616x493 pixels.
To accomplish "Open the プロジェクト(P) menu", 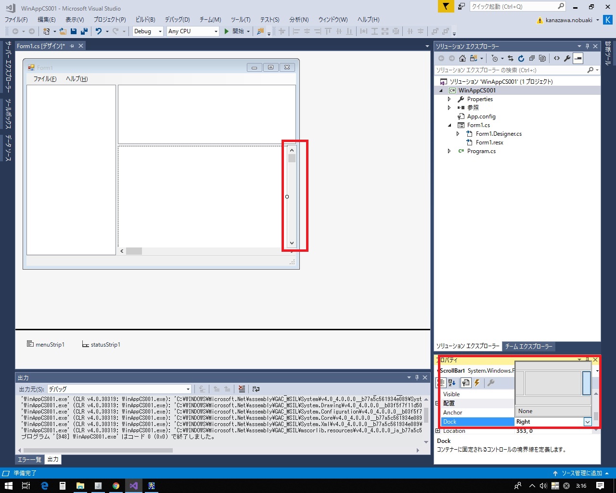I will (110, 20).
